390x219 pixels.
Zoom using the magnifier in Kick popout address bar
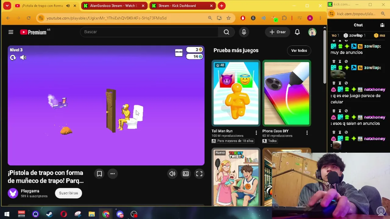[383, 14]
